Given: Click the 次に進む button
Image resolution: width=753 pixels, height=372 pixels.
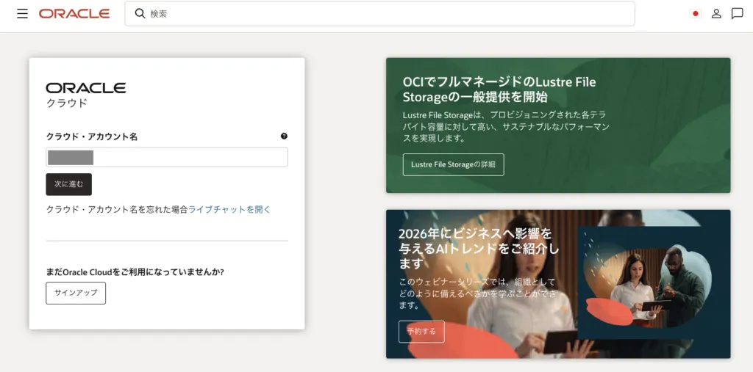Looking at the screenshot, I should [x=68, y=184].
